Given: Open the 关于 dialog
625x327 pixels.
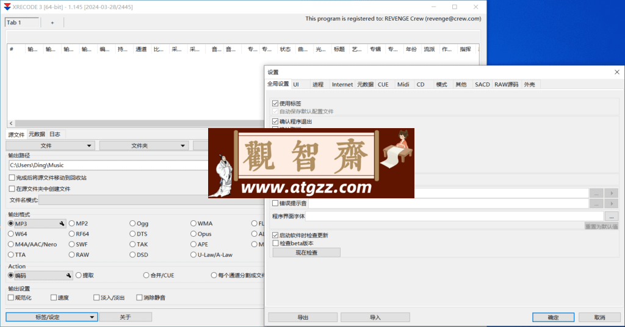Looking at the screenshot, I should (x=125, y=317).
